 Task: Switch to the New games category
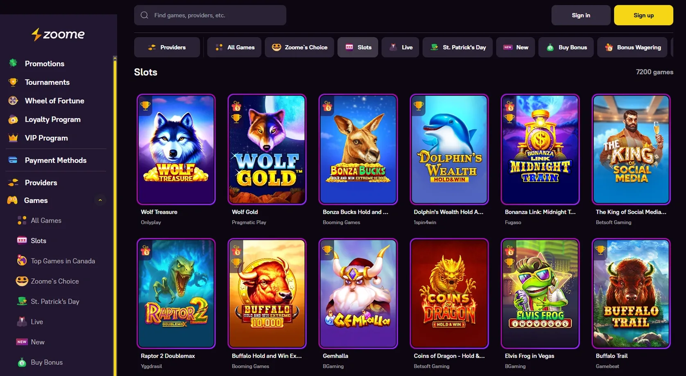[515, 47]
